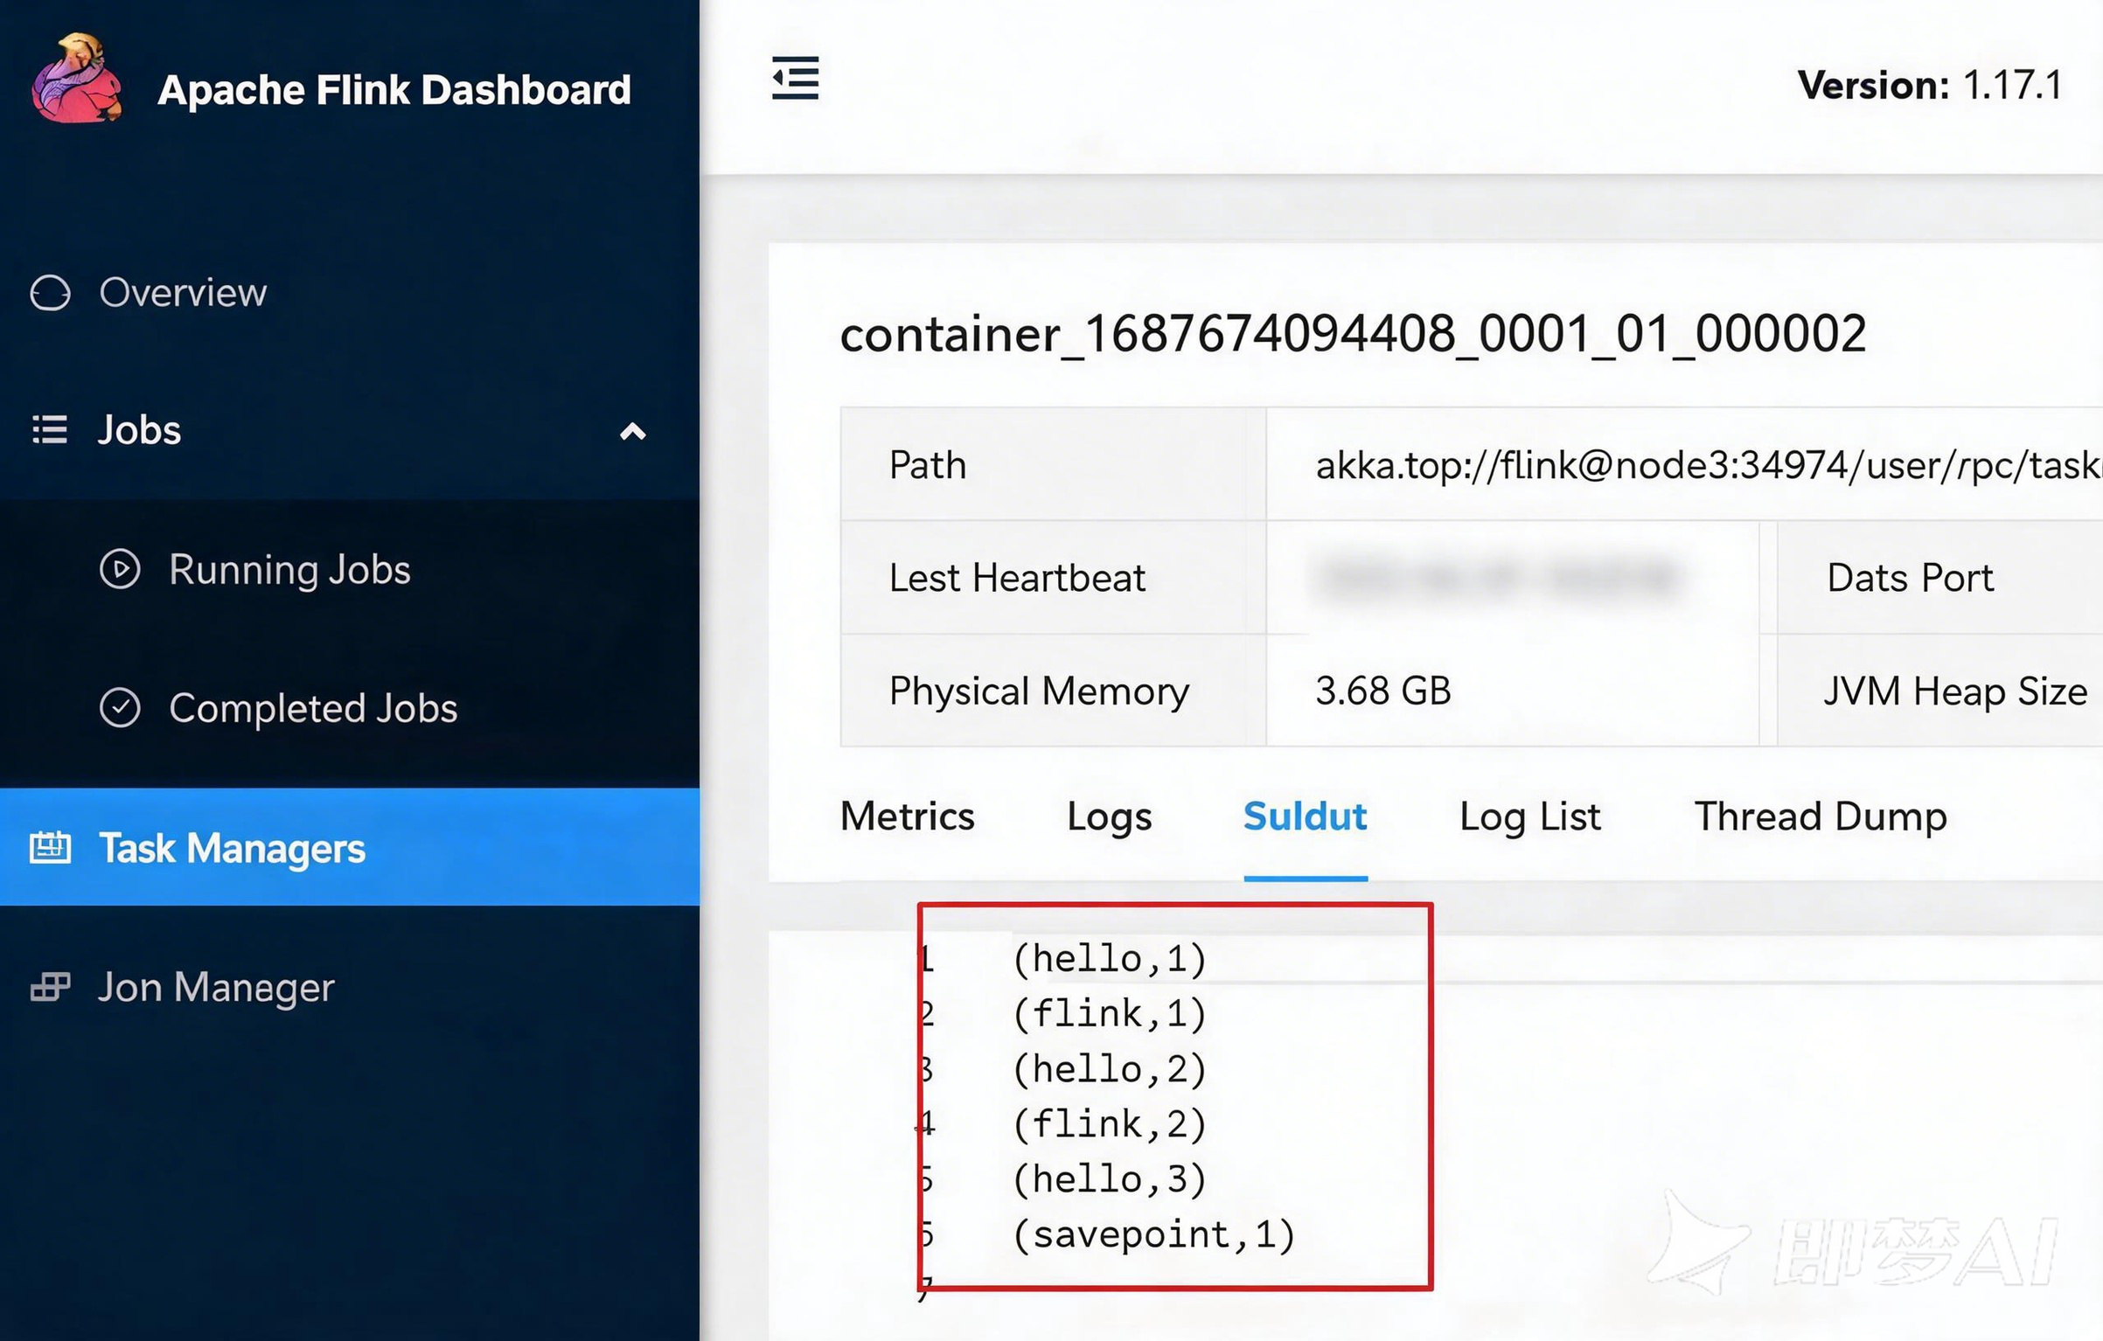This screenshot has width=2103, height=1341.
Task: Click the Task Managers calendar icon
Action: [50, 847]
